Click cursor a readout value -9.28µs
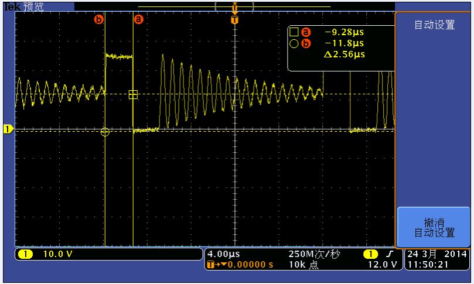 [345, 32]
